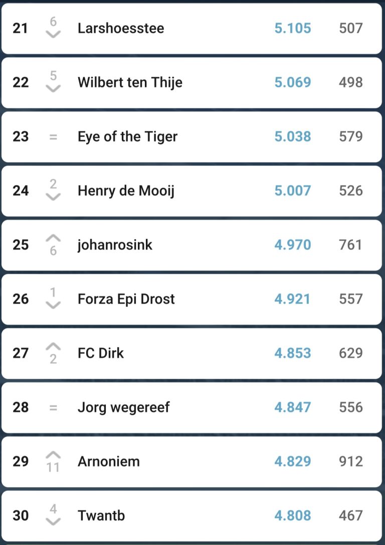Viewport: 385px width, 545px height.
Task: Click the down arrow beside Henry de Mooij
Action: coord(53,197)
